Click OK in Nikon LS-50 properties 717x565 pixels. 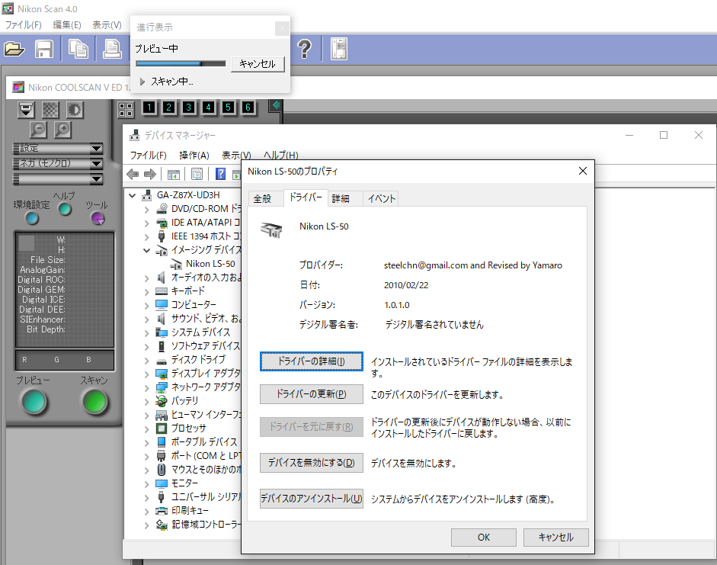(x=484, y=538)
